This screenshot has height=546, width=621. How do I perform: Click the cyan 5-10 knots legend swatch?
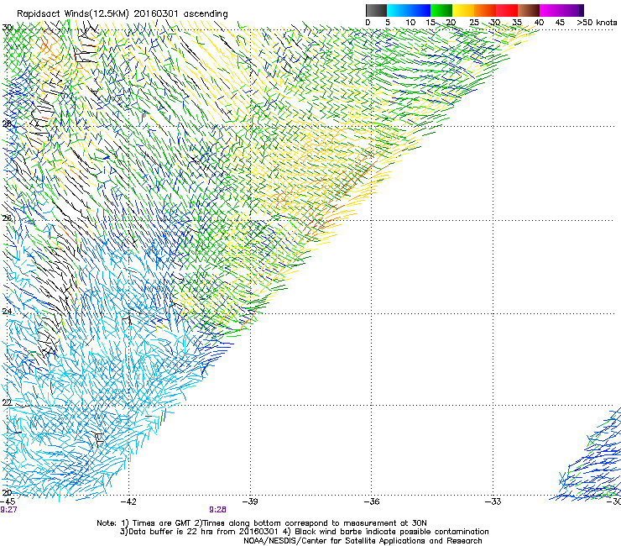coord(398,10)
